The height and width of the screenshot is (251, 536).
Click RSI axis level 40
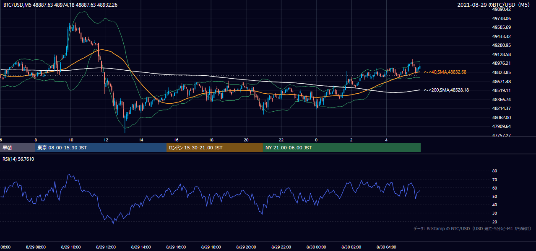click(x=495, y=205)
